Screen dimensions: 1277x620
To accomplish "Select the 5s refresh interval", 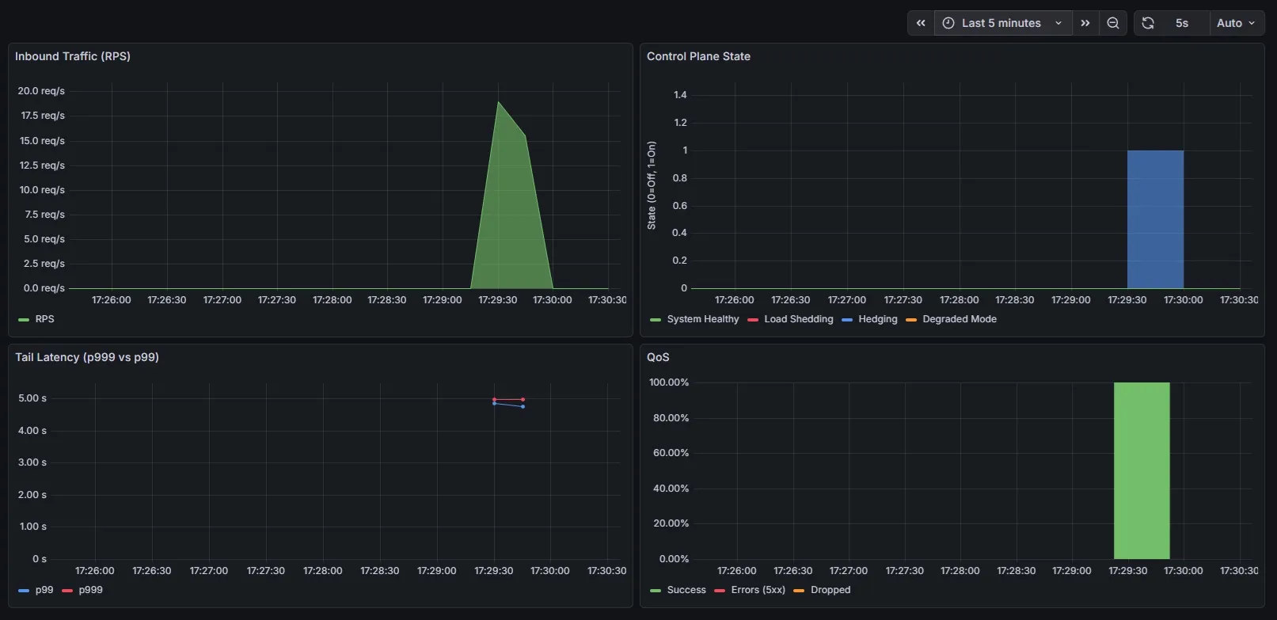I will pyautogui.click(x=1181, y=23).
